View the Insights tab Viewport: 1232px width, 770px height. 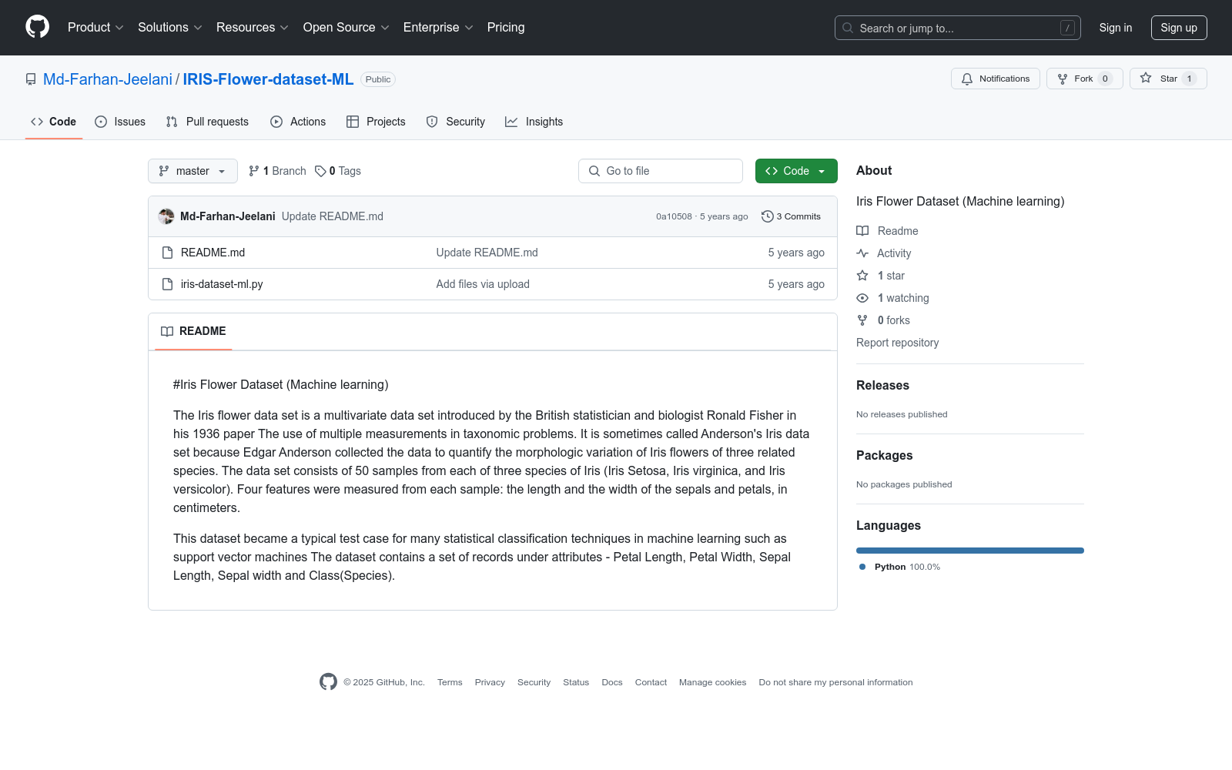coord(534,122)
